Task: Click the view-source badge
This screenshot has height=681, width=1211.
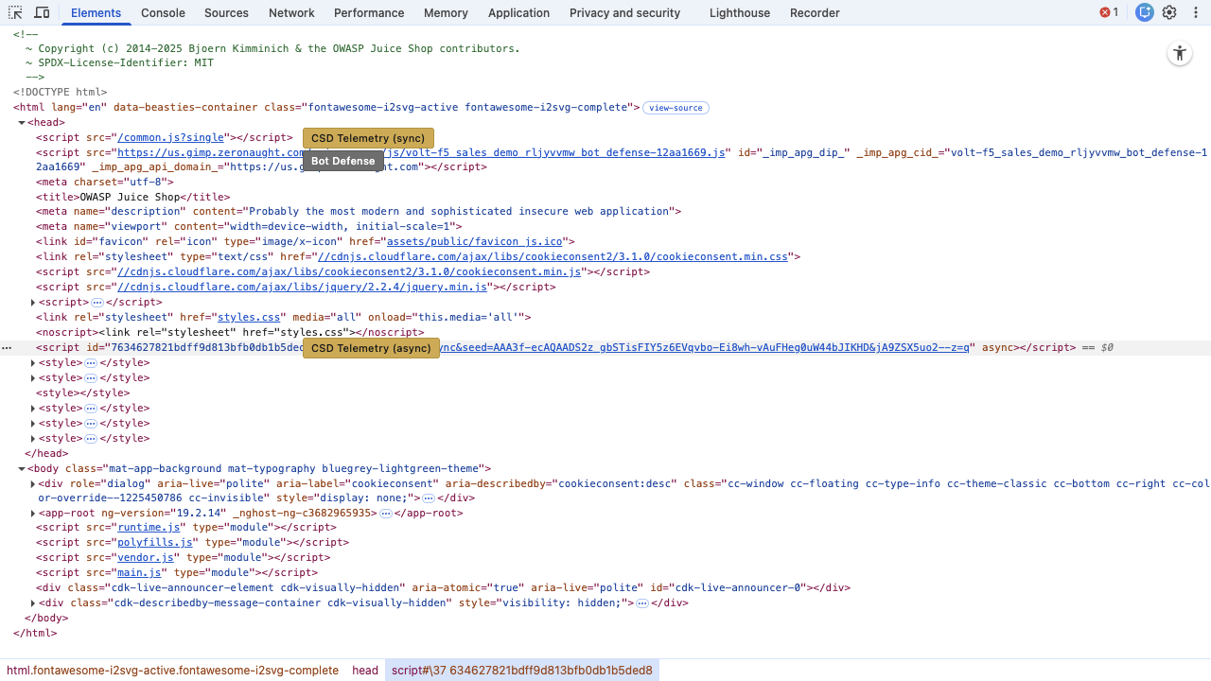Action: pos(676,108)
